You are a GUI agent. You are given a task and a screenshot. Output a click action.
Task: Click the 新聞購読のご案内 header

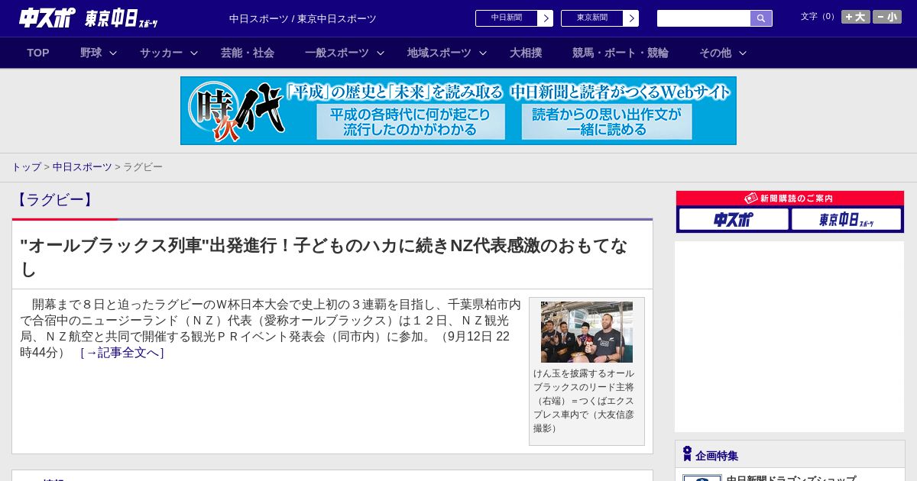[x=790, y=199]
